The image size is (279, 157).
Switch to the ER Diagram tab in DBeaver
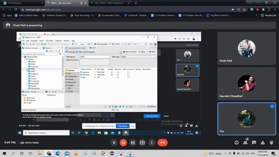click(x=89, y=52)
